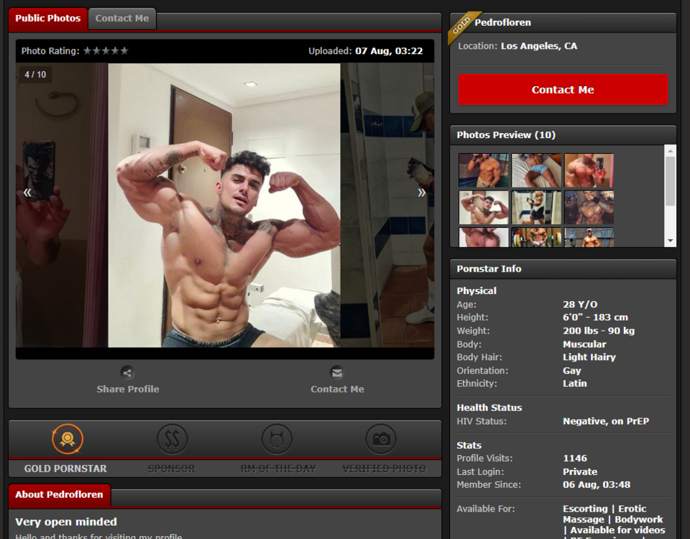The height and width of the screenshot is (539, 690).
Task: Click the Share Profile icon
Action: [x=127, y=372]
